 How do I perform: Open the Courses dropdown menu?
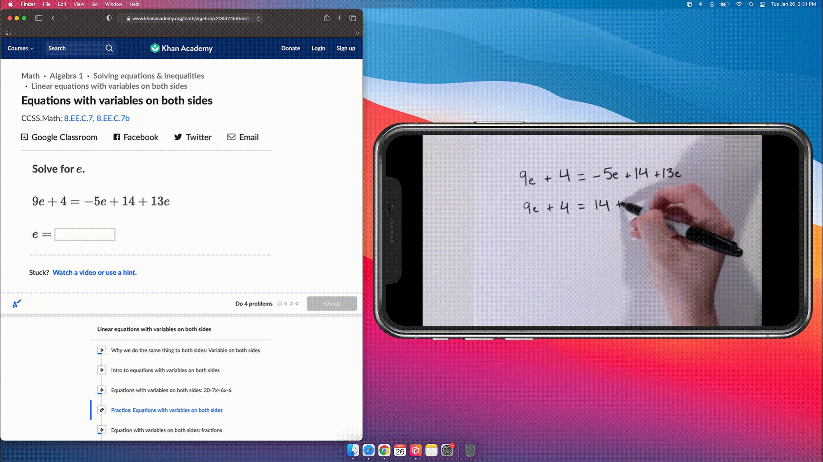(20, 48)
